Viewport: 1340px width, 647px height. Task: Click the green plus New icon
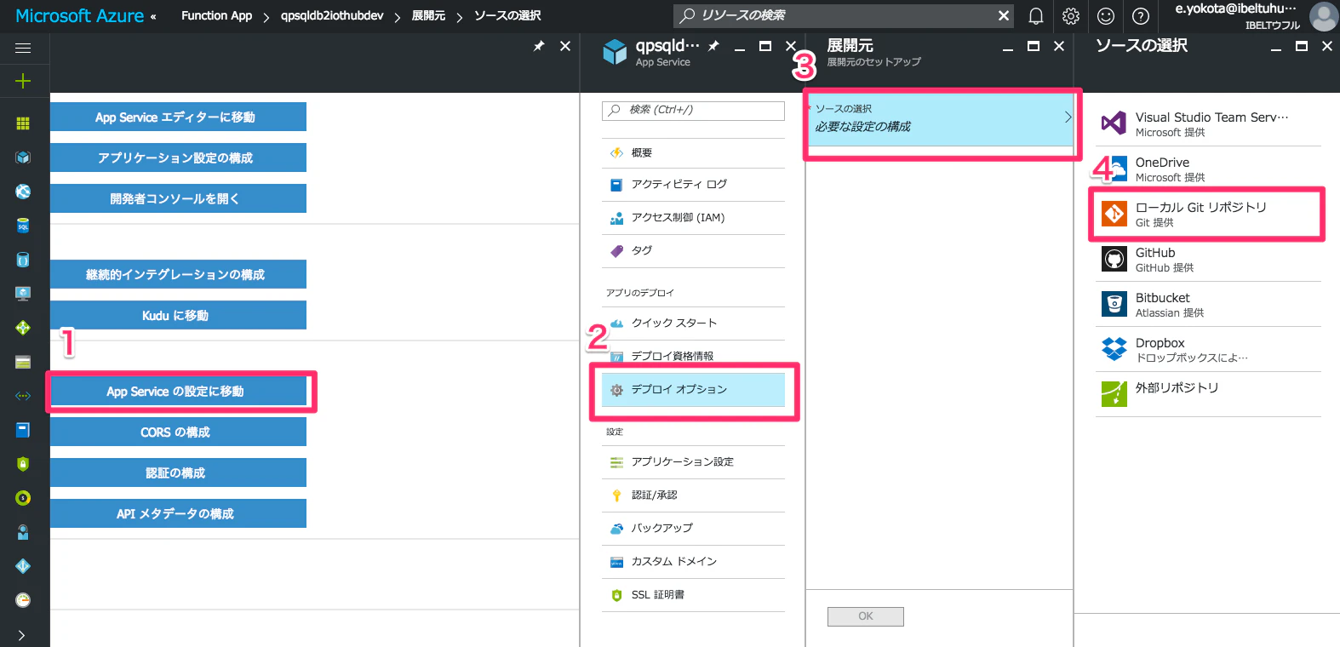[23, 81]
